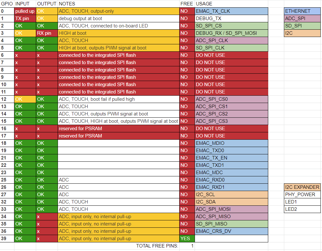Select the 'DO NOT USE' cell for GPIO 16
The height and width of the screenshot is (251, 322).
(231, 129)
